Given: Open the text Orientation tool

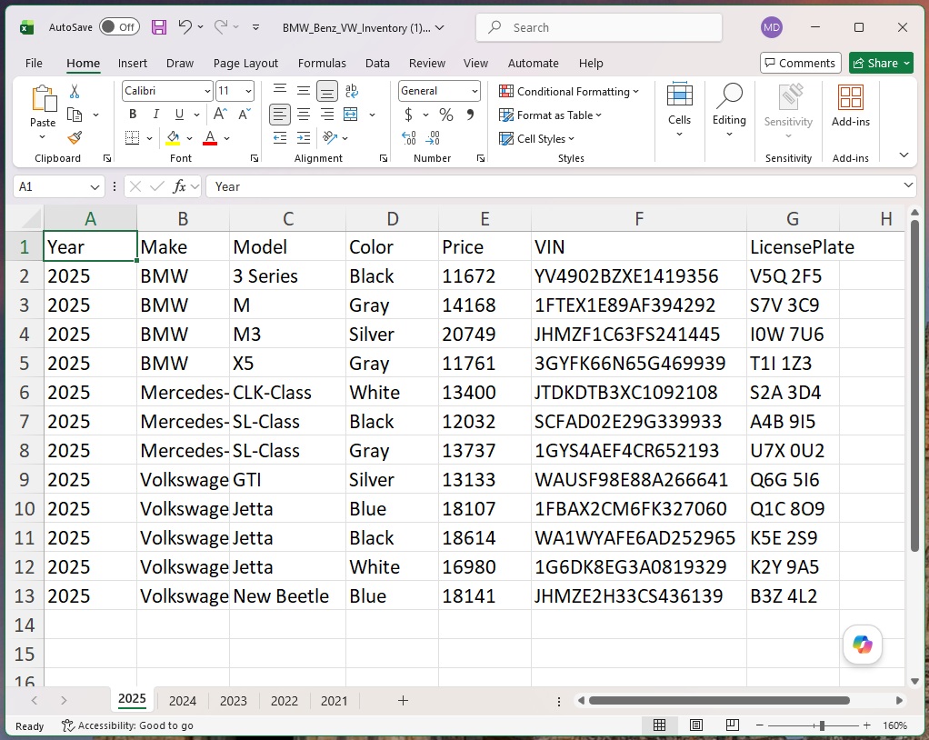Looking at the screenshot, I should [x=329, y=138].
